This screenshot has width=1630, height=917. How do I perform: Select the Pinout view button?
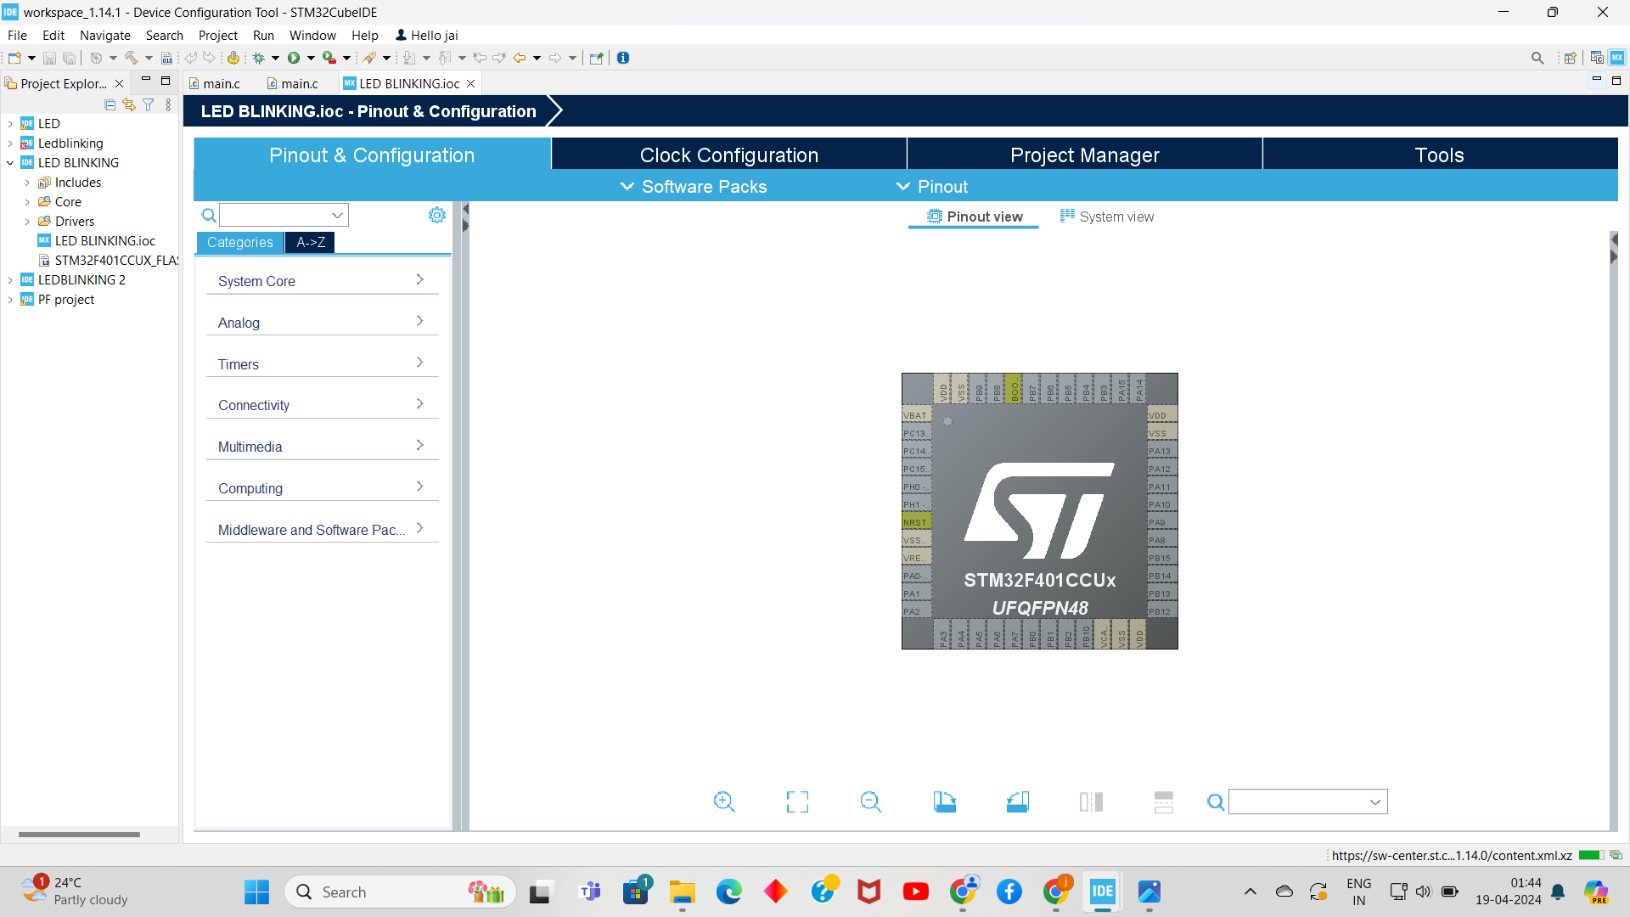click(975, 217)
